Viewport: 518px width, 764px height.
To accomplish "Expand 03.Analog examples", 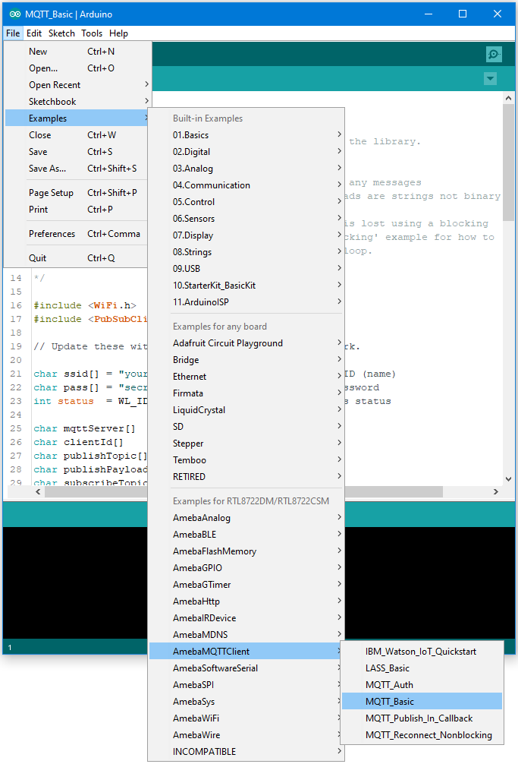I will coord(246,169).
